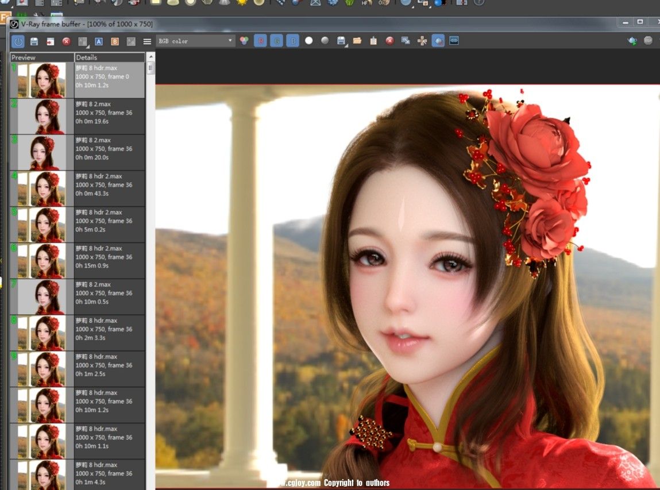This screenshot has width=660, height=490.
Task: Select history thumbnail number 2
Action: click(42, 117)
